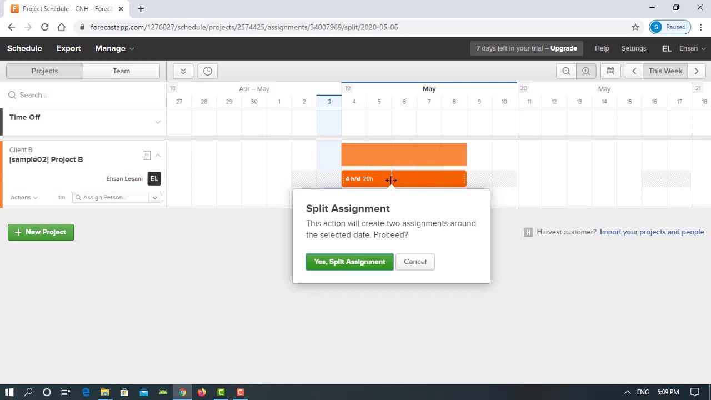This screenshot has width=711, height=400.
Task: Click the collapse-all projects chevron icon
Action: click(183, 71)
